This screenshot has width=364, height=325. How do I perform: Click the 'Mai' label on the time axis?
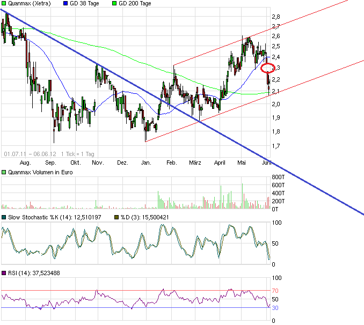pyautogui.click(x=243, y=162)
